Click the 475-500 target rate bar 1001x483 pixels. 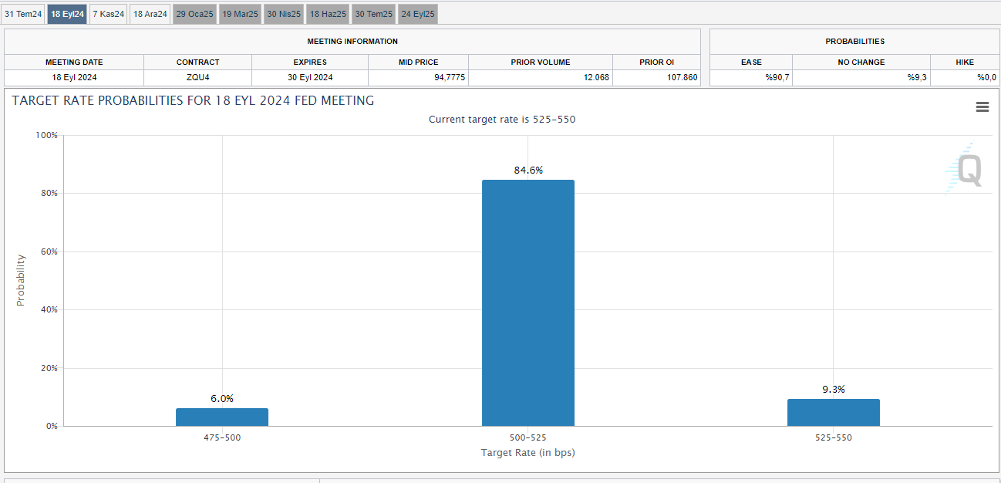(222, 417)
